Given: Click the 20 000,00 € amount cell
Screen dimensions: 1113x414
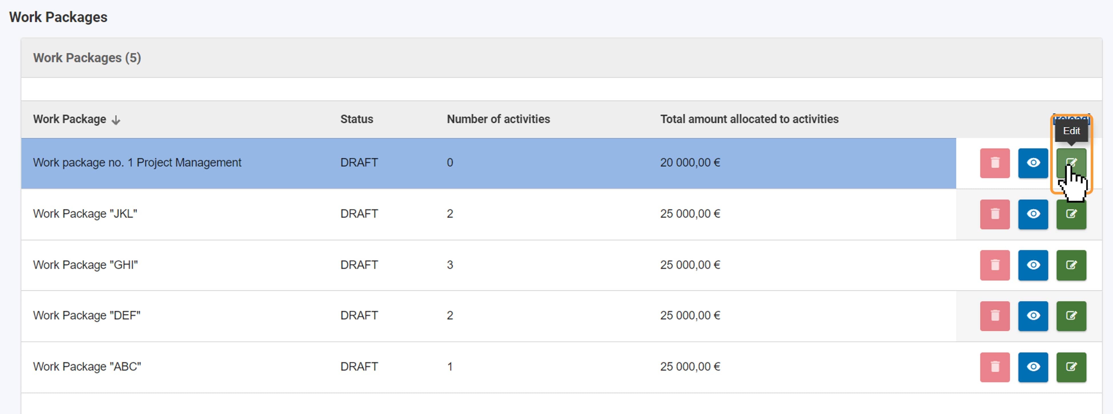Looking at the screenshot, I should point(690,163).
